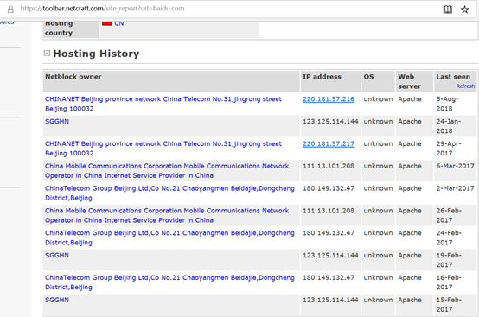This screenshot has width=479, height=317.
Task: Click CN hosting country link
Action: 119,23
